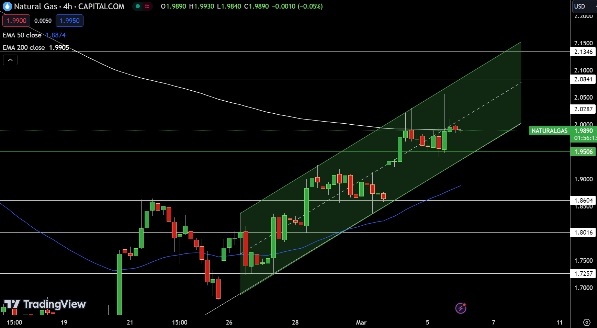Click the 2.0287 price level label
Screen dimensions: 597x328
(x=583, y=109)
